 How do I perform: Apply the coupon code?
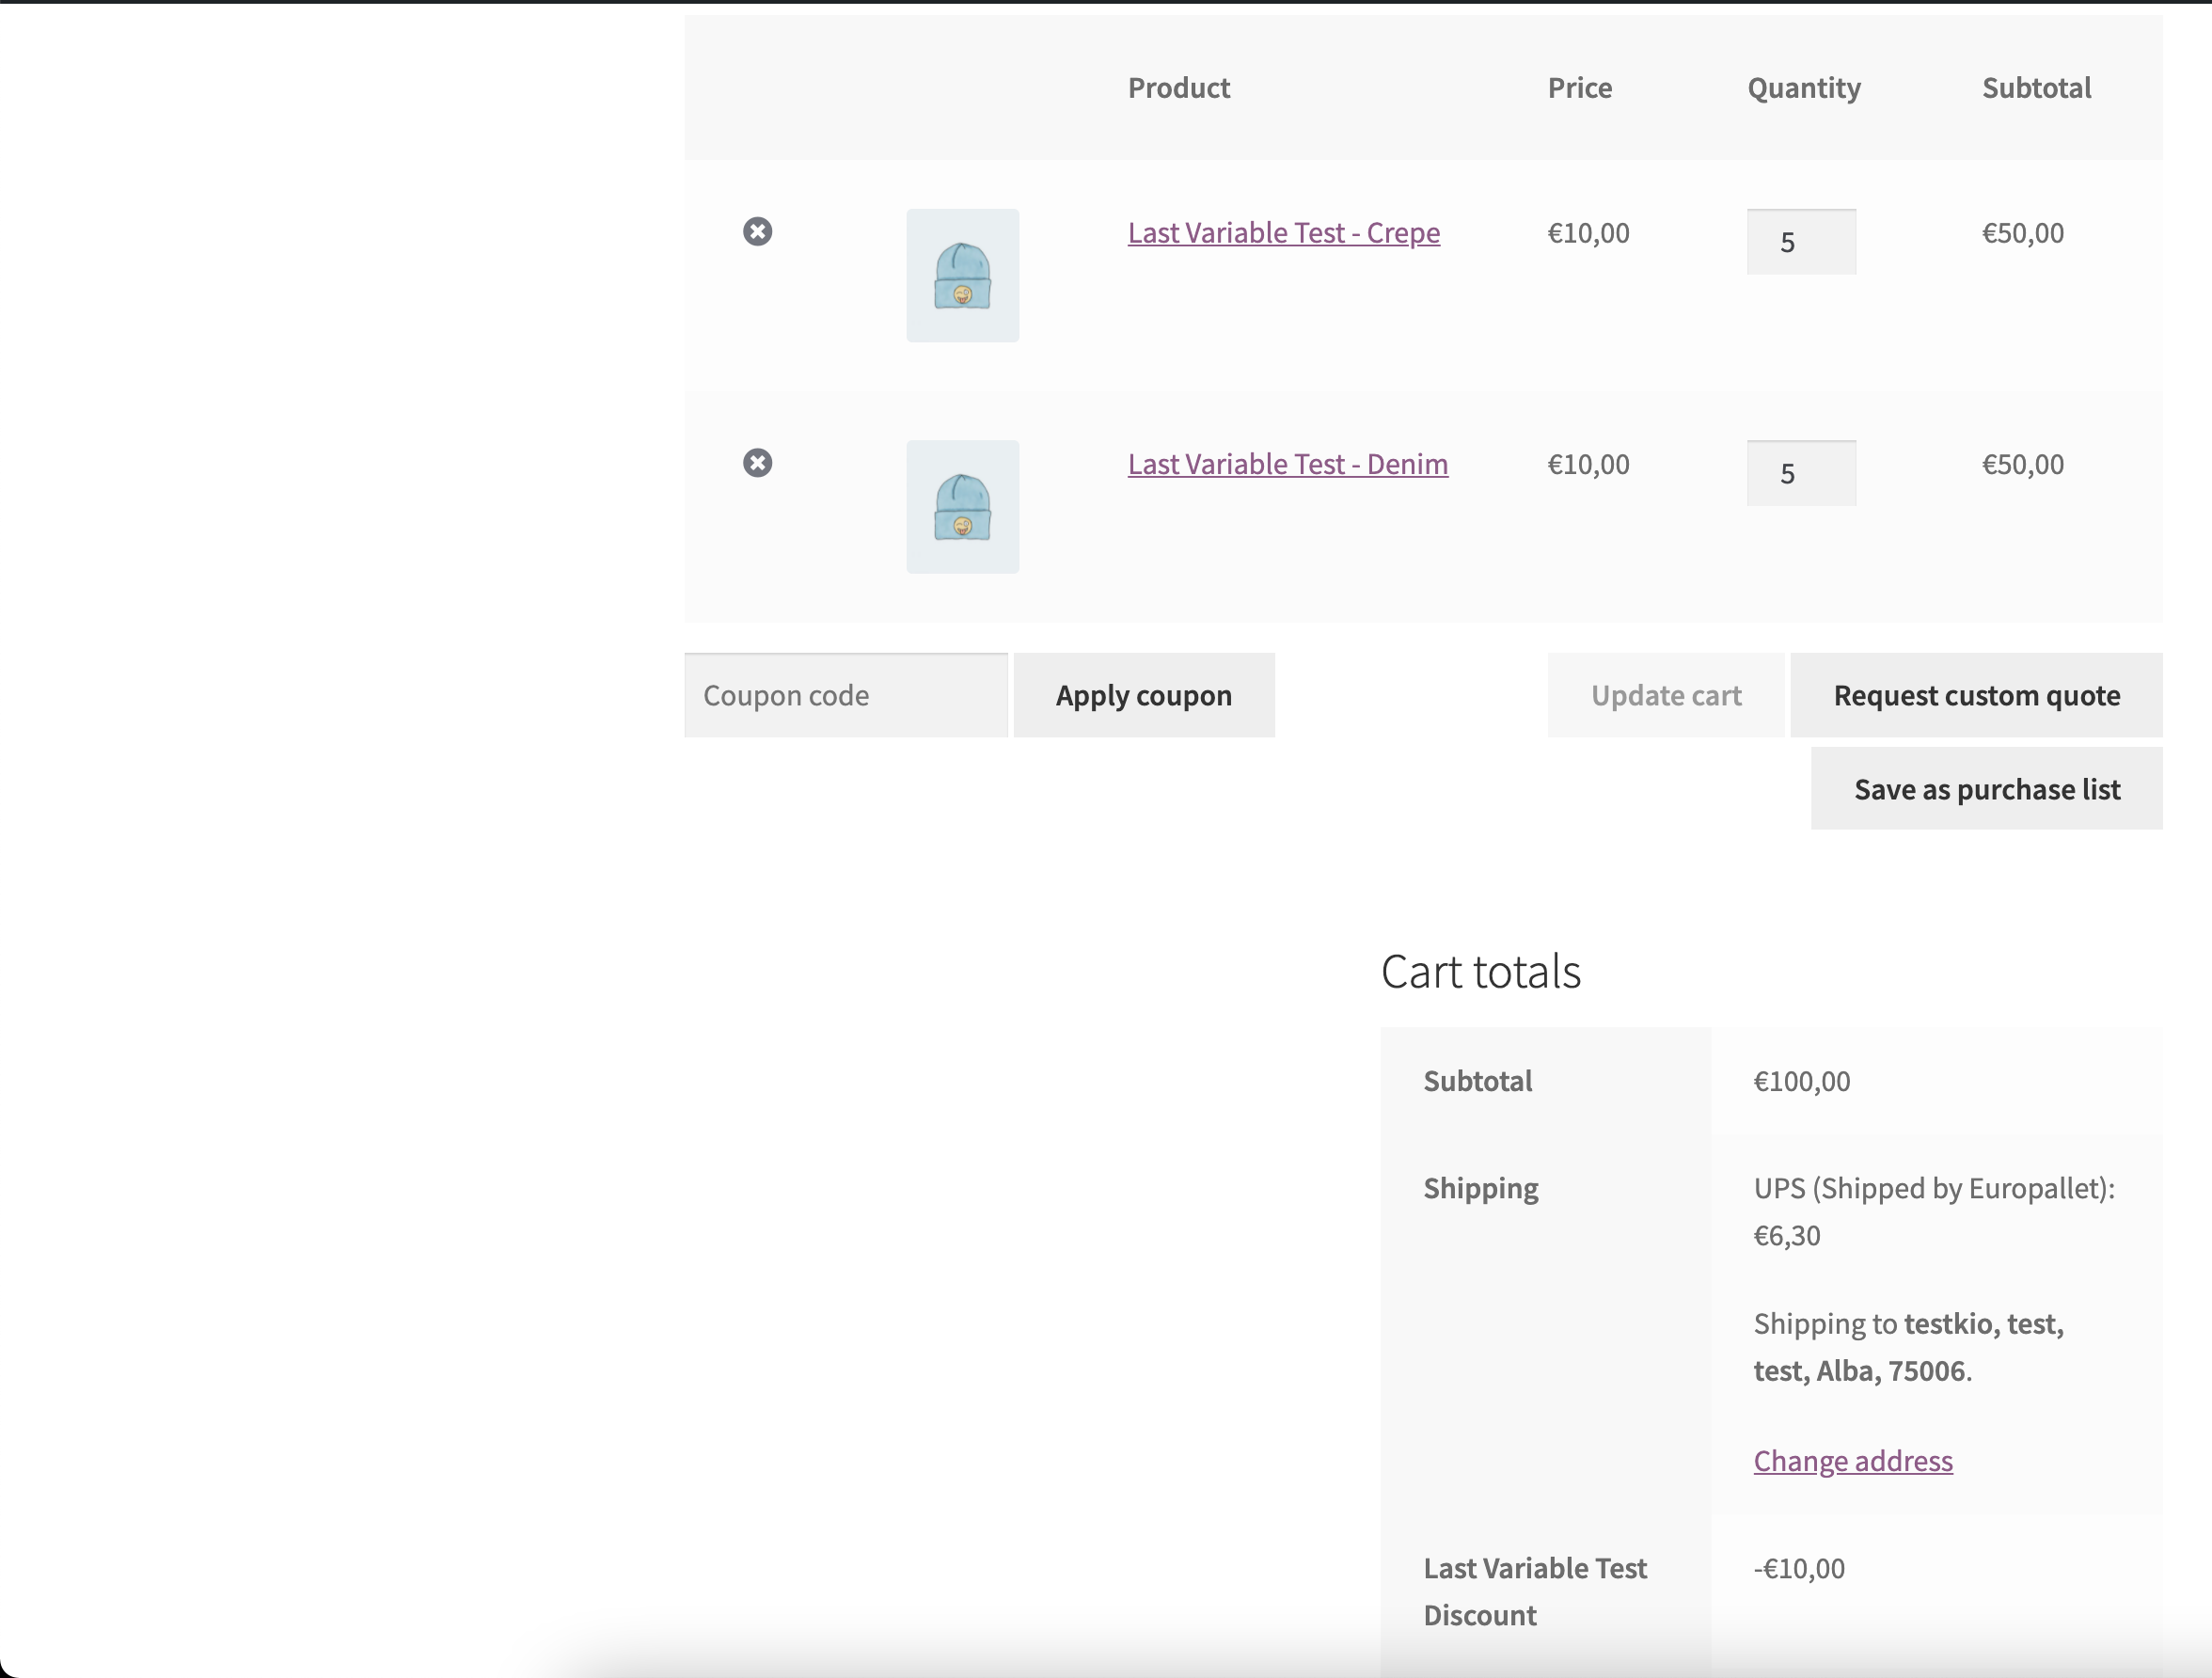[x=1143, y=695]
